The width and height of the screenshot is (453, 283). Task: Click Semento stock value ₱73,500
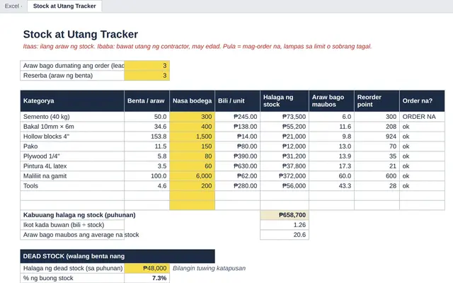click(285, 117)
